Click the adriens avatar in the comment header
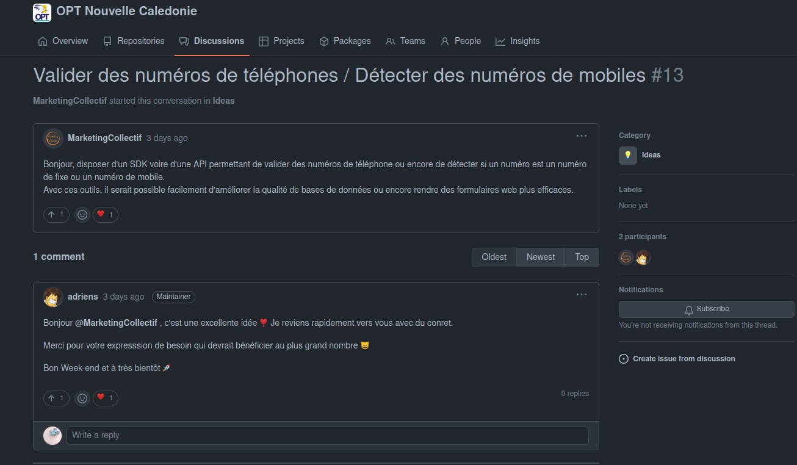This screenshot has width=797, height=465. (53, 297)
